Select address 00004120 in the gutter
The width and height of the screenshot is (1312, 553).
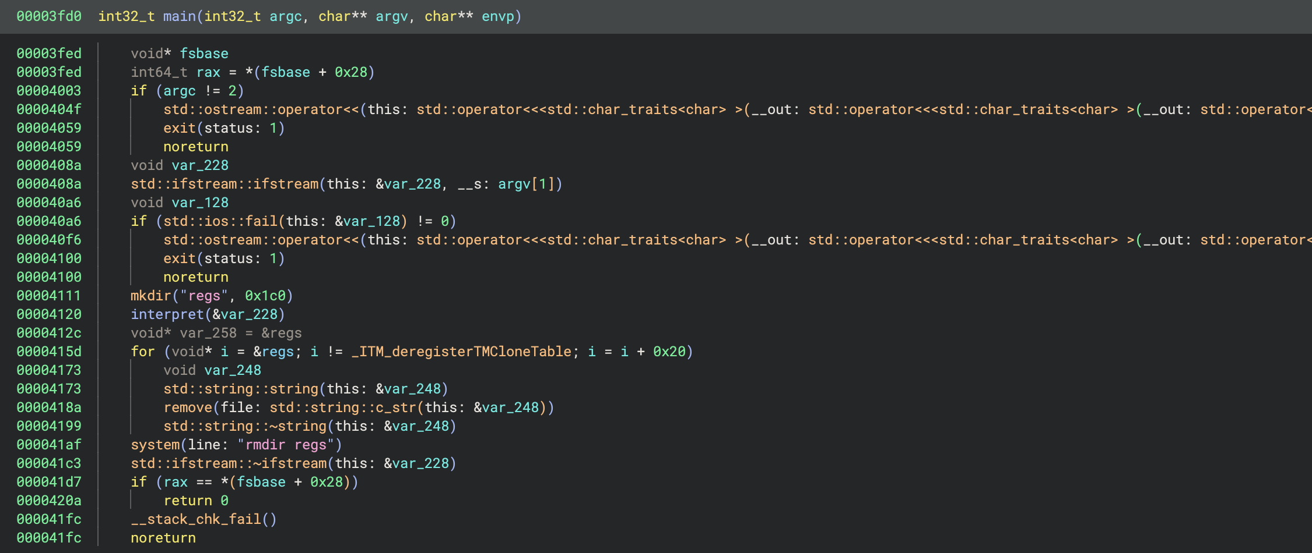[x=49, y=314]
